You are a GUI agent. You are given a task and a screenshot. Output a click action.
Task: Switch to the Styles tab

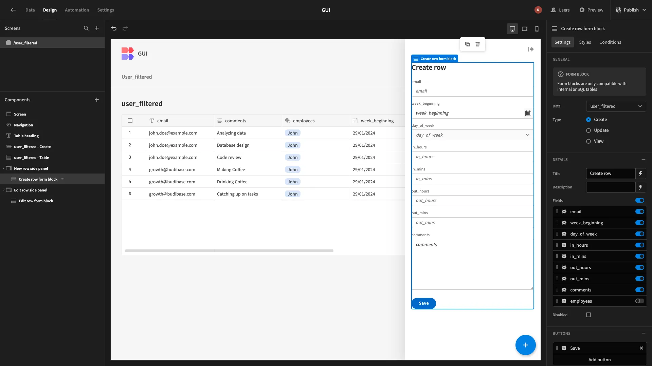[x=585, y=42]
